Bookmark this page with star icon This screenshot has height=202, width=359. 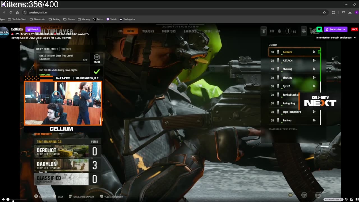[325, 12]
